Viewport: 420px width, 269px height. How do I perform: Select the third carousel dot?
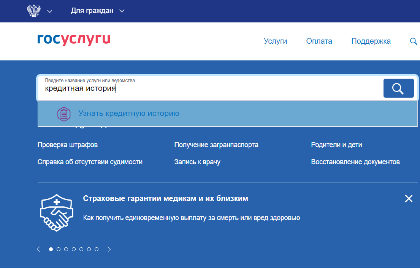coord(66,249)
